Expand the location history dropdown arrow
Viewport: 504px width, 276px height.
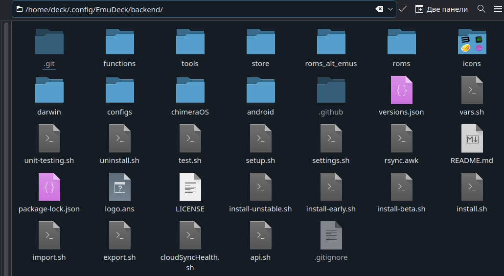[390, 9]
